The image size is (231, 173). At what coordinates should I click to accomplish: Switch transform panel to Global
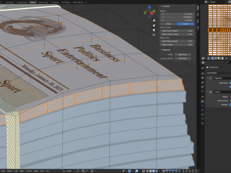tap(168, 24)
